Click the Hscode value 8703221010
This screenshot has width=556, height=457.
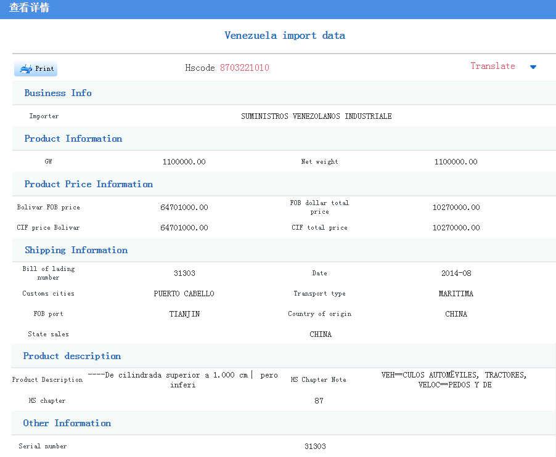(x=244, y=68)
